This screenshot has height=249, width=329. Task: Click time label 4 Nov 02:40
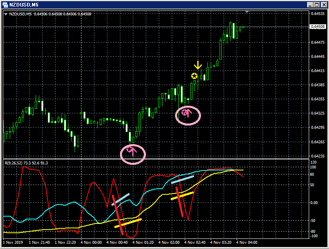[x=195, y=243]
